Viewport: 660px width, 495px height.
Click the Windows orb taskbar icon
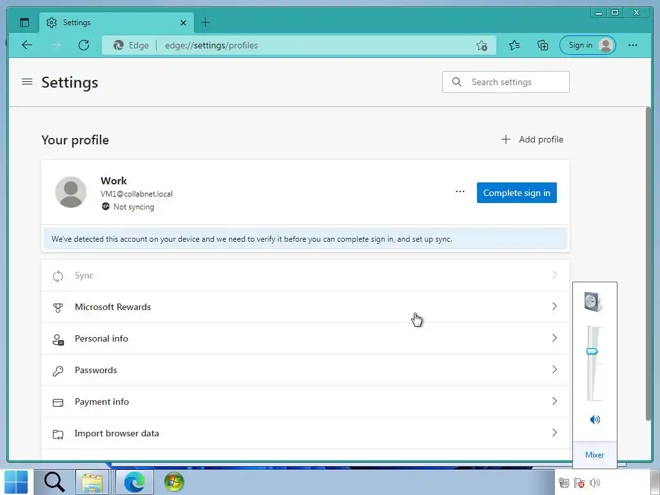point(174,482)
